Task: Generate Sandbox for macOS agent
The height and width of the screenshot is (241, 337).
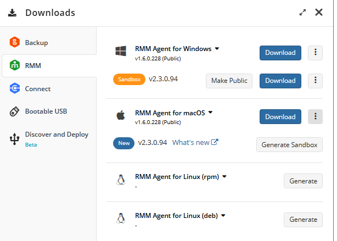Action: [x=289, y=145]
